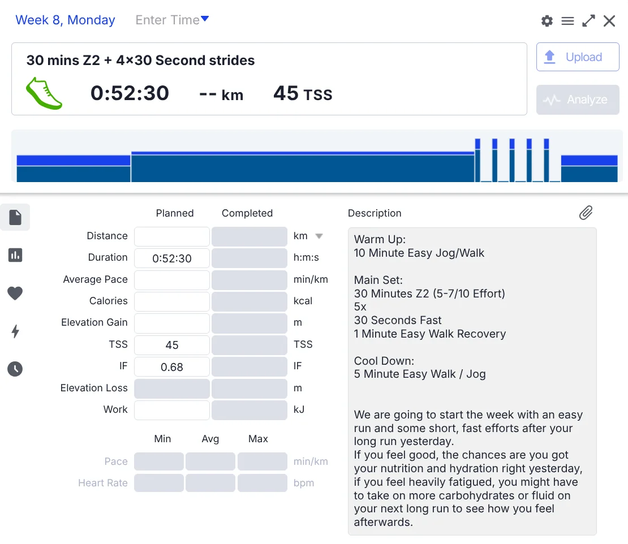Screen dimensions: 628x544
Task: Select the summary document tab icon
Action: tap(15, 217)
